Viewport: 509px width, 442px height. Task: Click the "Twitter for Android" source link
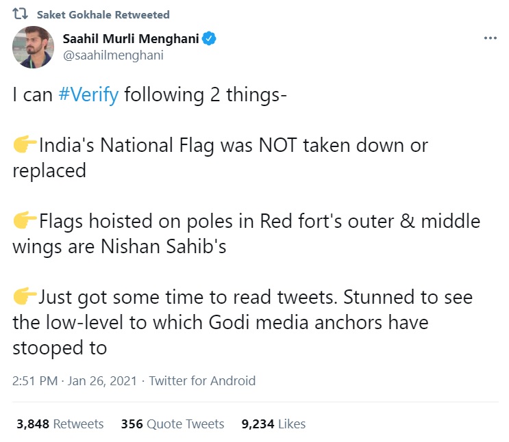(202, 381)
